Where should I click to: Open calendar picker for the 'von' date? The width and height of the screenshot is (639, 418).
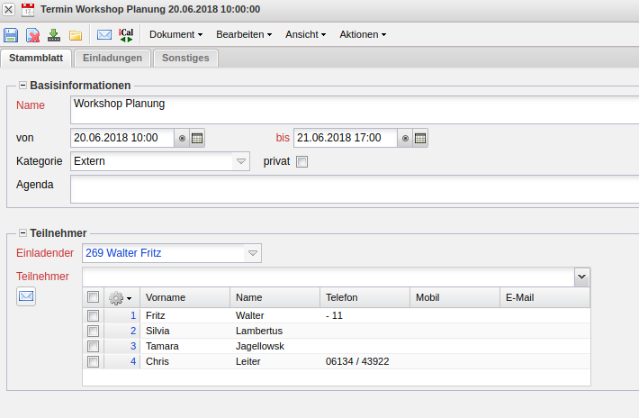(198, 138)
